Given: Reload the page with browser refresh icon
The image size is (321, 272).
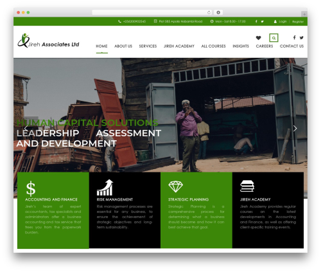Looking at the screenshot, I should tap(209, 12).
